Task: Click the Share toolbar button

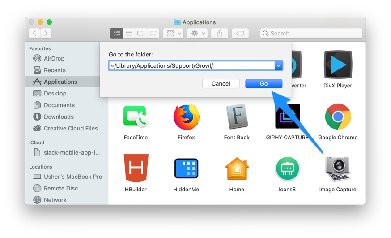Action: 220,33
